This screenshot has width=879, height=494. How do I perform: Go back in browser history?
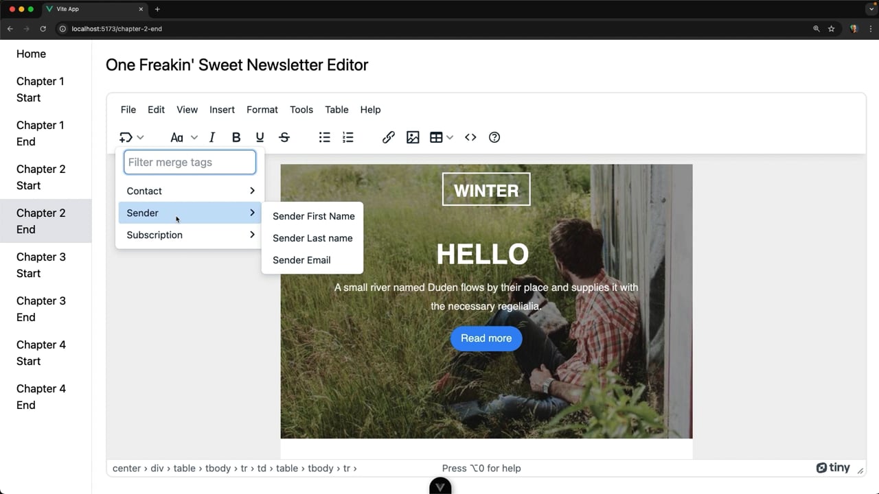click(x=10, y=29)
